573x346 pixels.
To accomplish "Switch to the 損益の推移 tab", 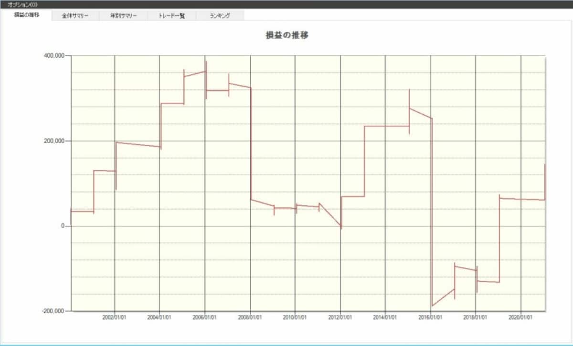I will (x=27, y=15).
